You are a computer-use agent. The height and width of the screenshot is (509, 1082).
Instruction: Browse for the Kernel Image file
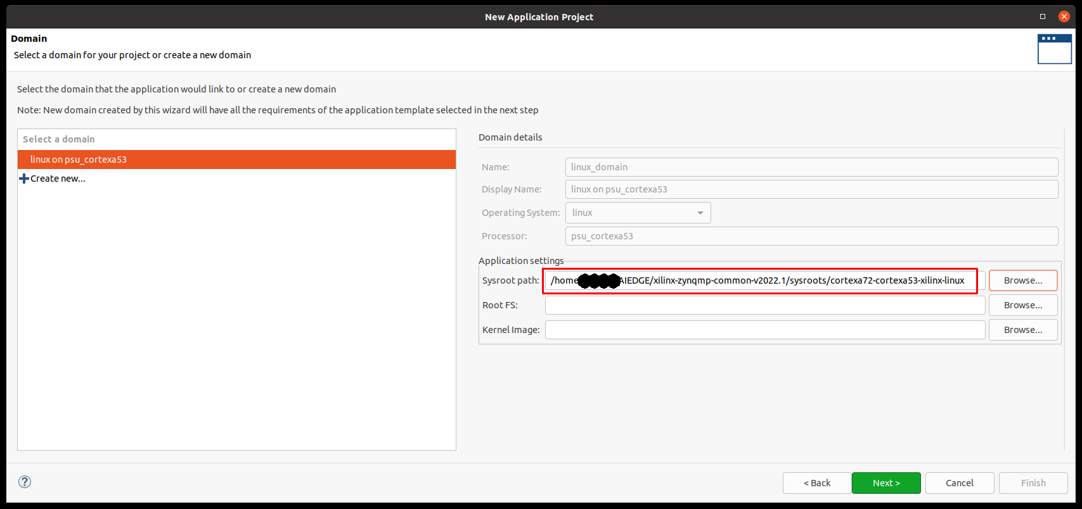[1023, 330]
